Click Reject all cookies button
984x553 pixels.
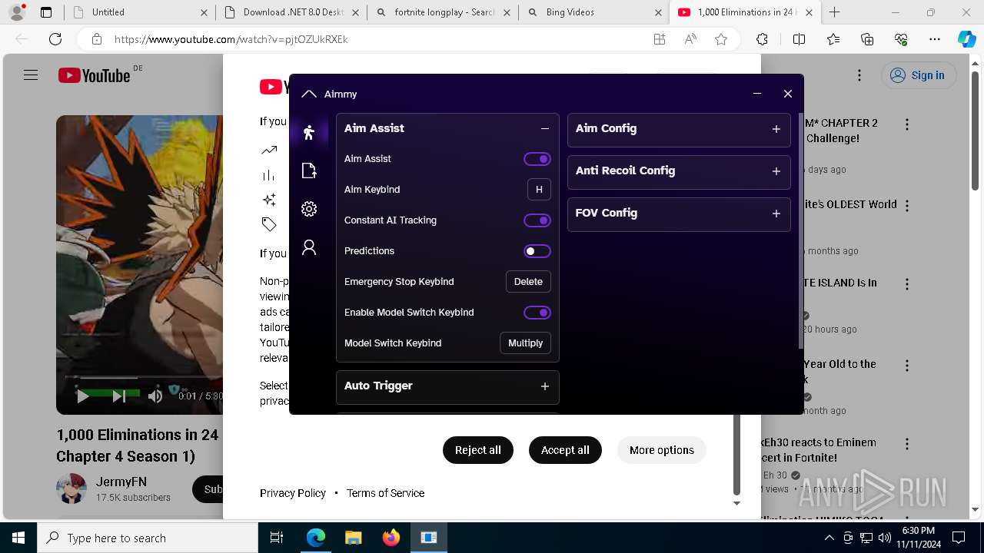(x=478, y=450)
